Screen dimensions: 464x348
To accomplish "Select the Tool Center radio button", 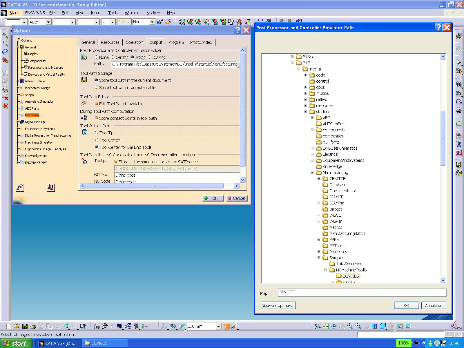I will click(97, 140).
